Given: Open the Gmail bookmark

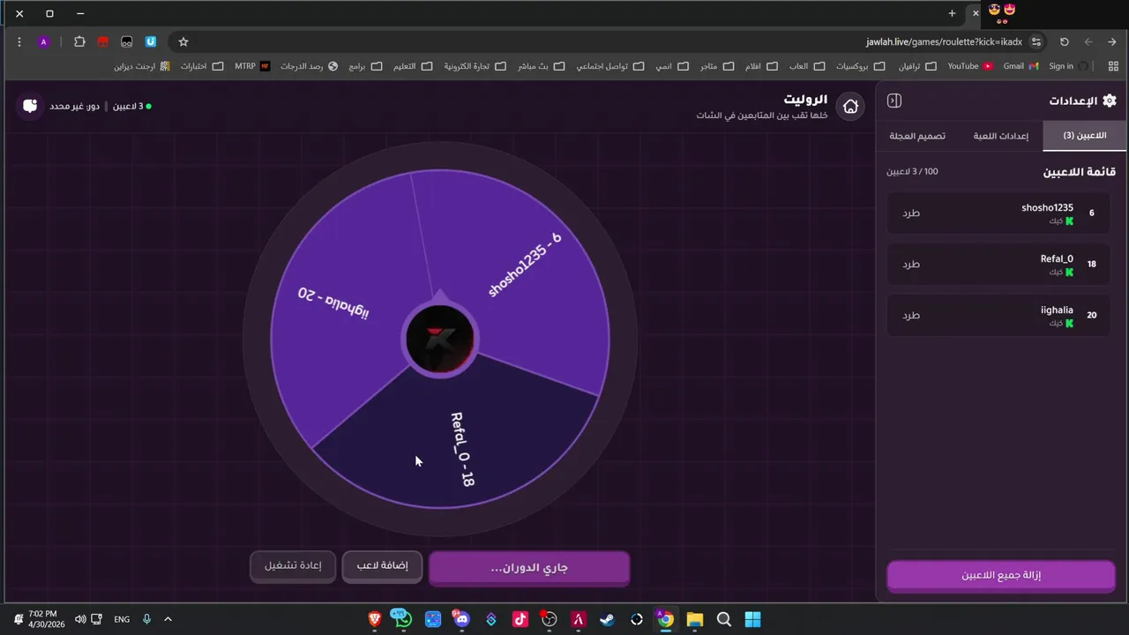Looking at the screenshot, I should (1021, 66).
